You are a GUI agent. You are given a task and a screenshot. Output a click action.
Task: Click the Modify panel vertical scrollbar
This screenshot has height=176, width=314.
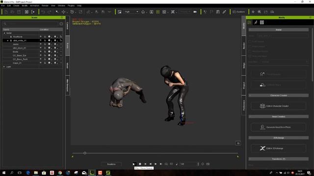(x=312, y=54)
